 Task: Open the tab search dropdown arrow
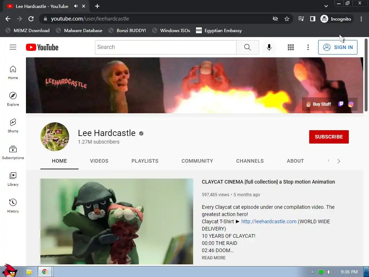coord(326,6)
